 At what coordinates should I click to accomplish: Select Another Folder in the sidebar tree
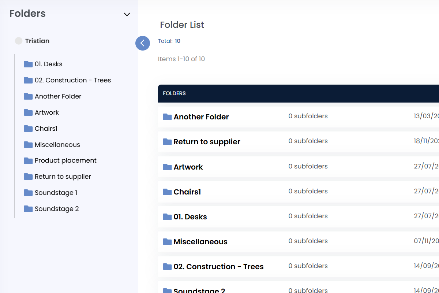(58, 96)
